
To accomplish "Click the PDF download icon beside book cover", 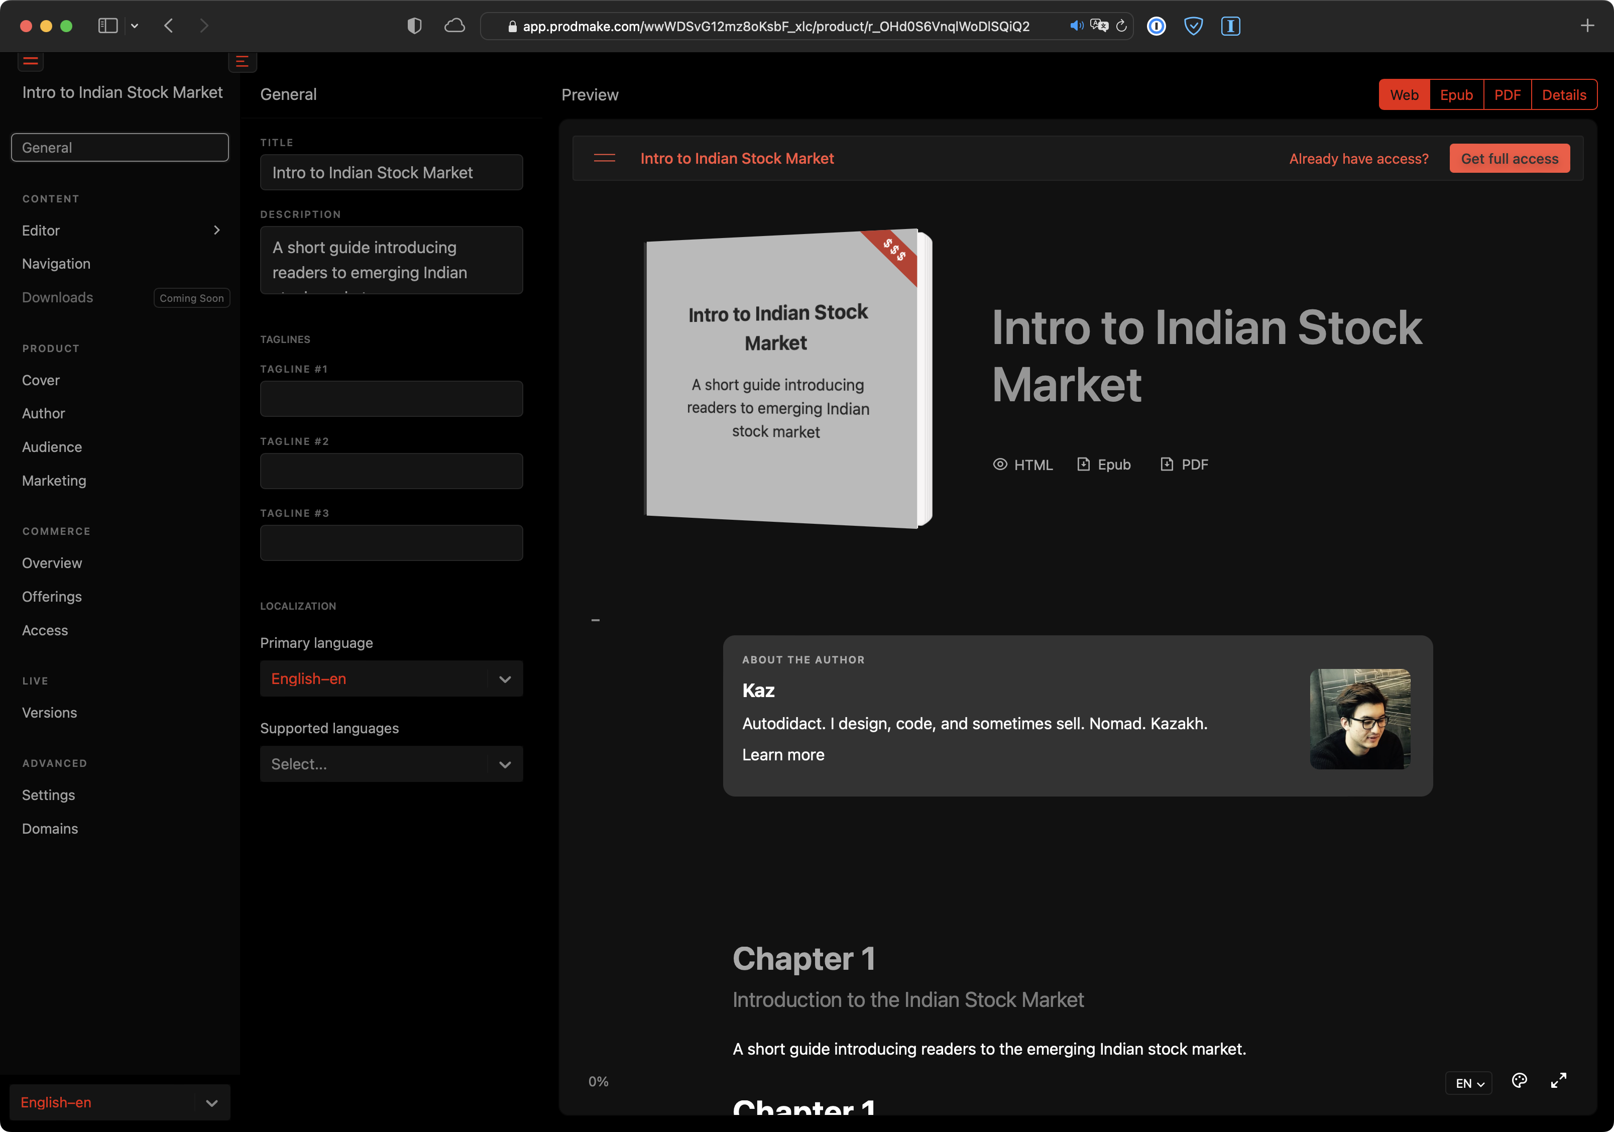I will pyautogui.click(x=1166, y=464).
